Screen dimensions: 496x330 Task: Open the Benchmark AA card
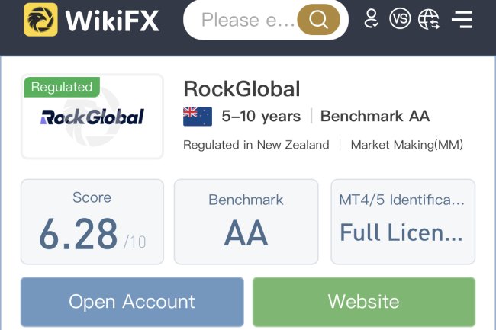pos(246,222)
